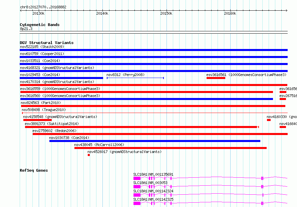Click SLC18A1|NM_003053 transcript label
297x207 pixels.
150,183
